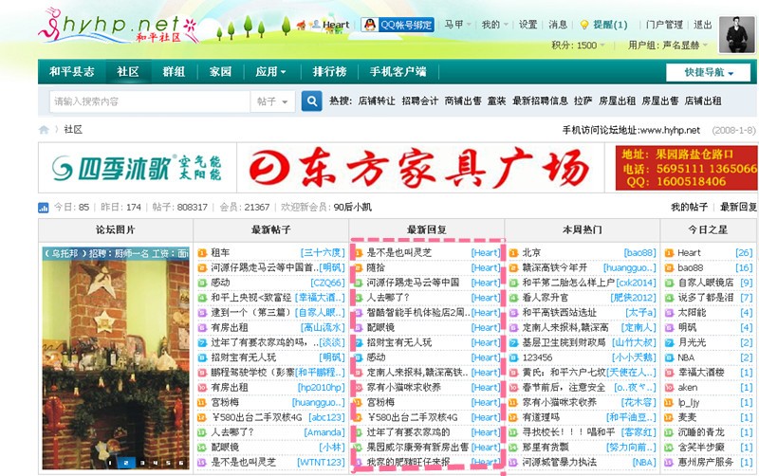This screenshot has height=476, width=759.
Task: Open 消息 link
Action: [x=558, y=25]
